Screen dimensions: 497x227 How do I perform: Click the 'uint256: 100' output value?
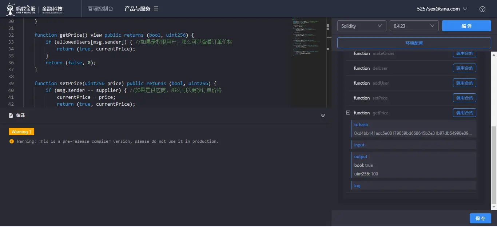(366, 174)
